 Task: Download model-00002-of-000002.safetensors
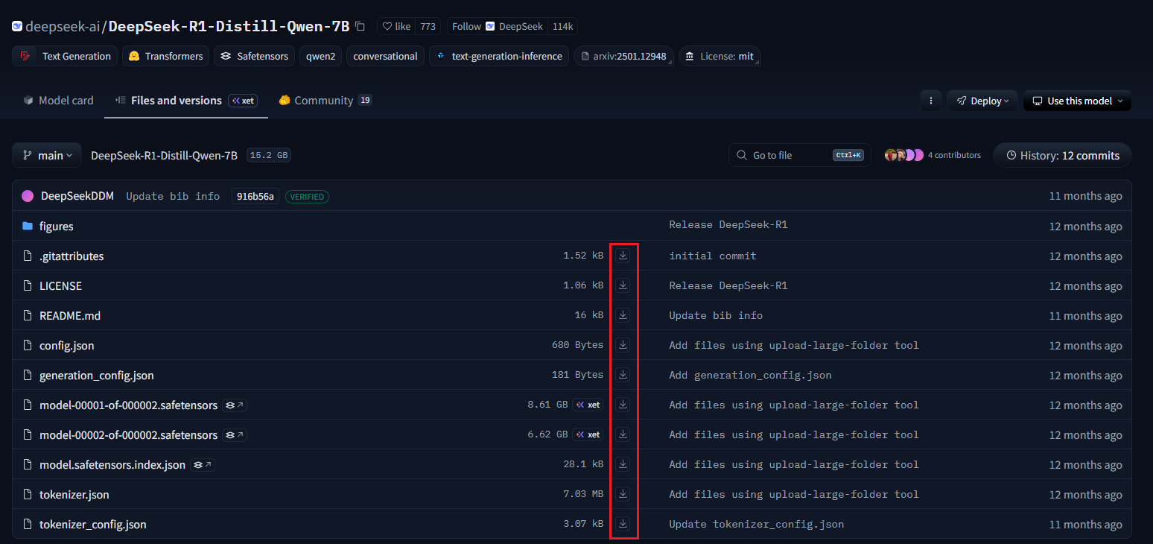(623, 434)
